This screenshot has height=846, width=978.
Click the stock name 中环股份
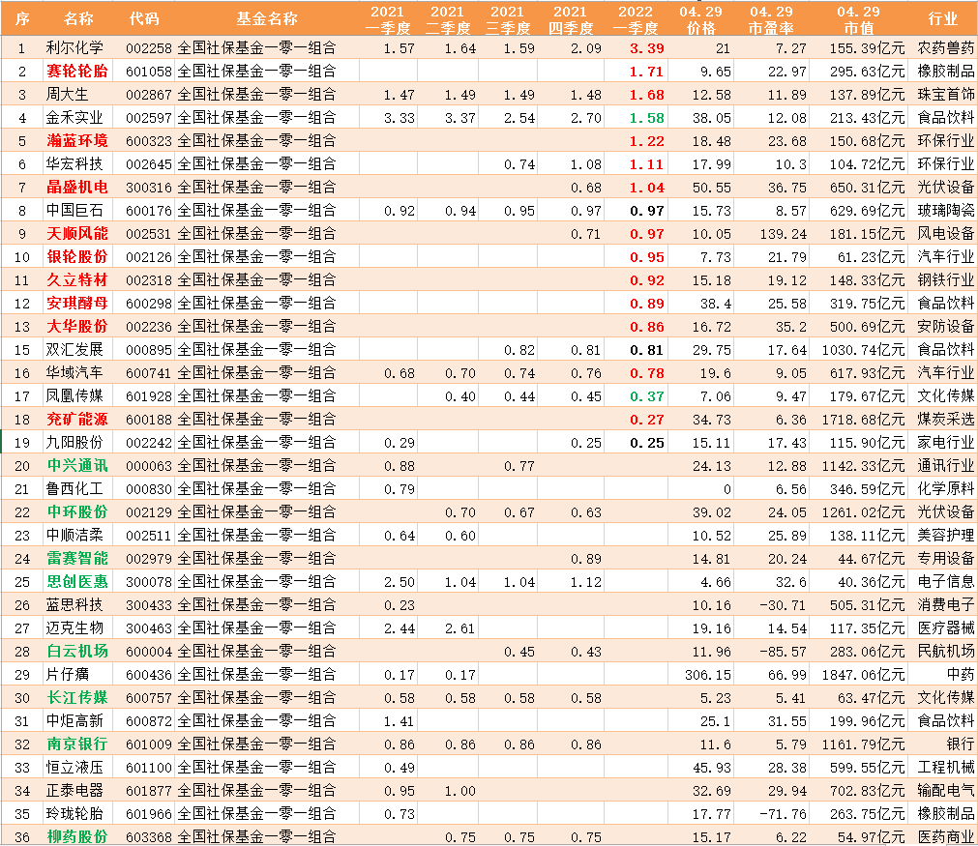77,511
